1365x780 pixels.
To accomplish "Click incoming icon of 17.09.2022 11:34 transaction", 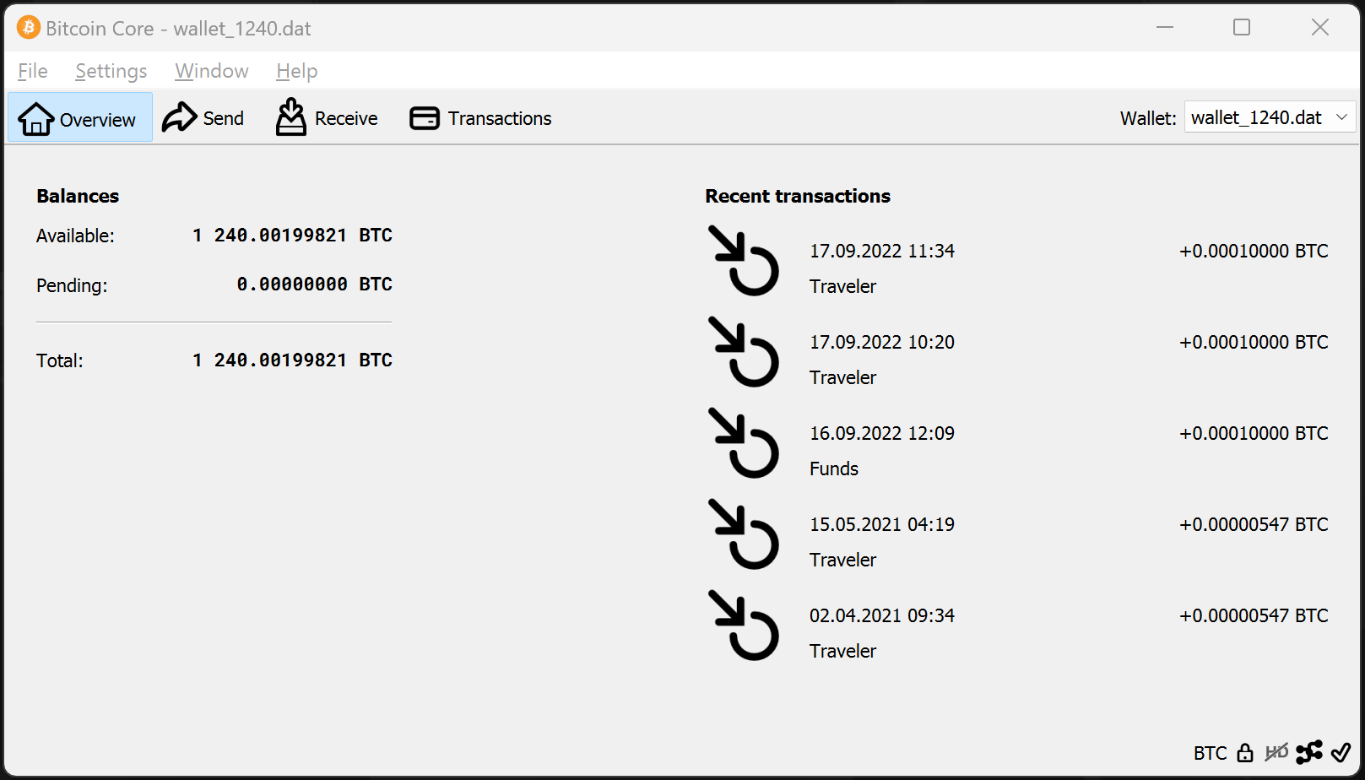I will coord(743,261).
